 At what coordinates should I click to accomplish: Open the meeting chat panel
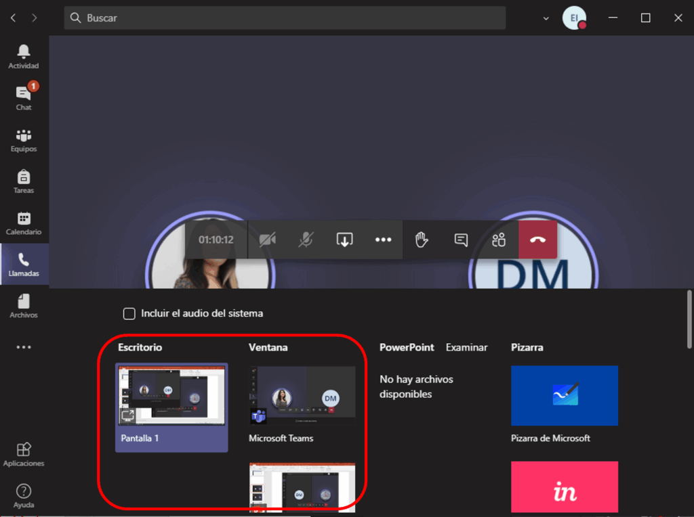click(461, 240)
